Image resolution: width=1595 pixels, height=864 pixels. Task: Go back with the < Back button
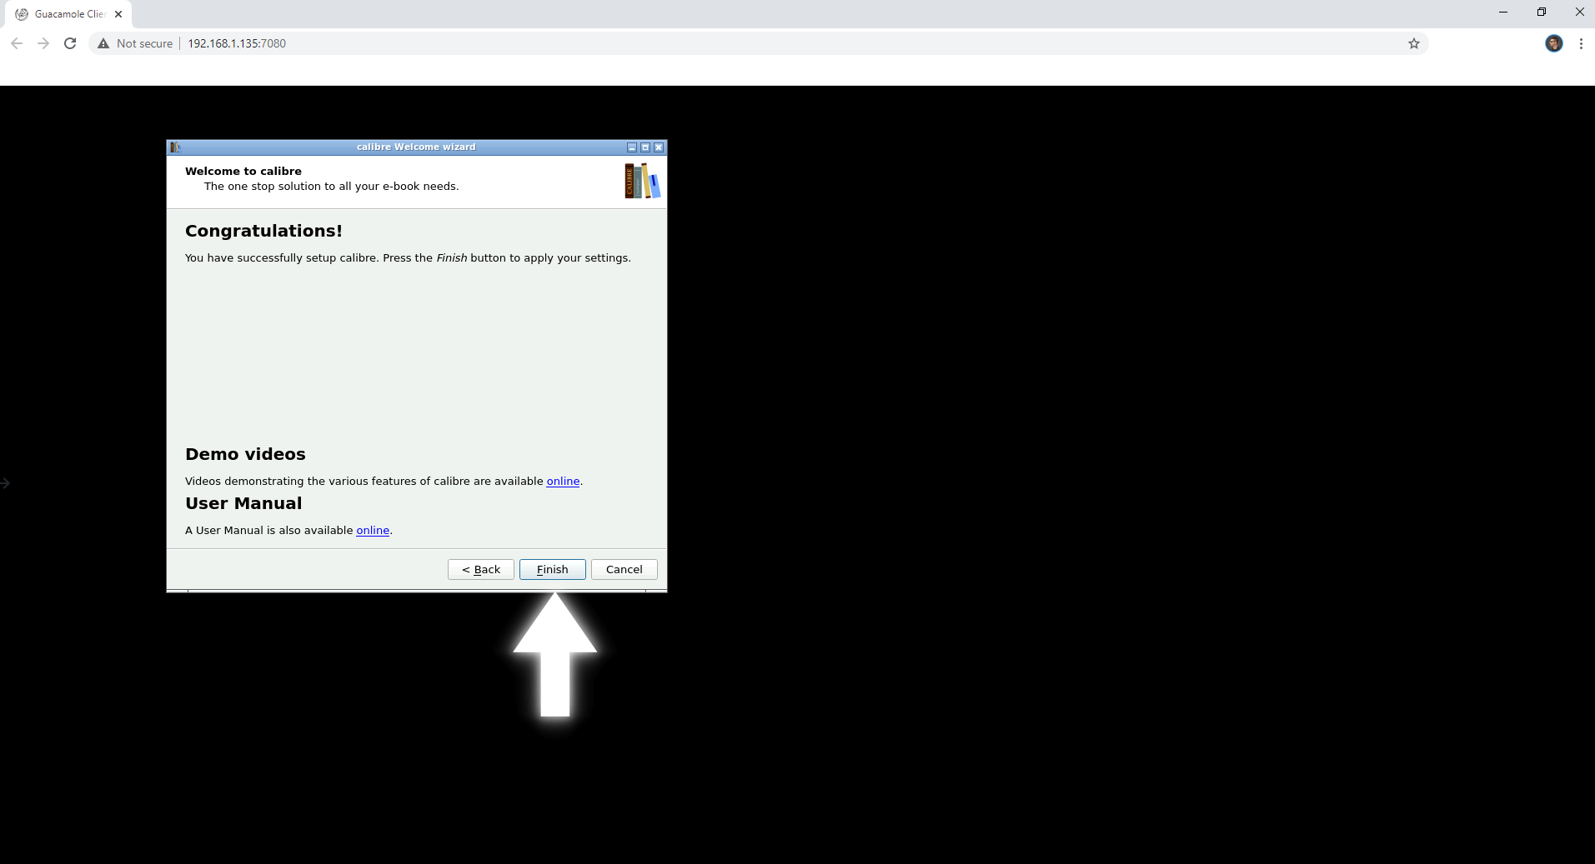click(481, 569)
